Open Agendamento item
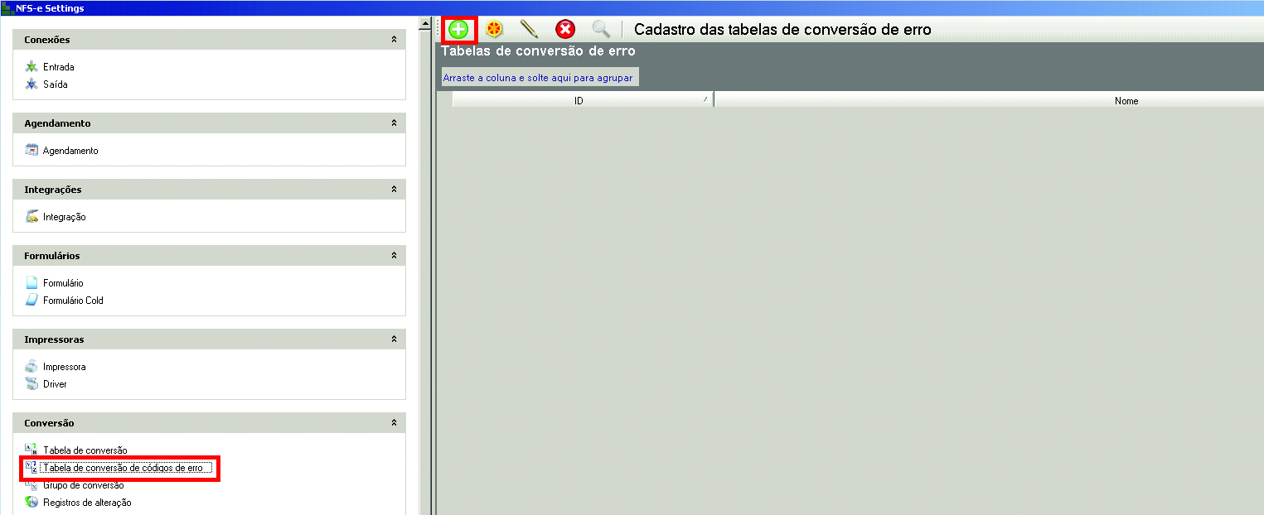 (x=70, y=151)
